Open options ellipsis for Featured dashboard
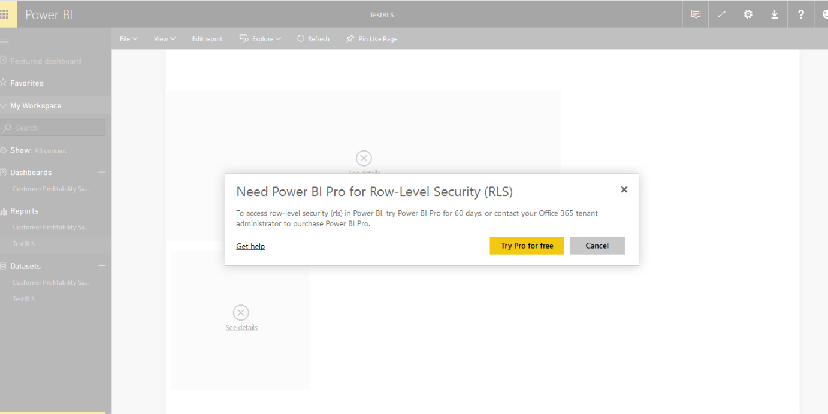 102,61
